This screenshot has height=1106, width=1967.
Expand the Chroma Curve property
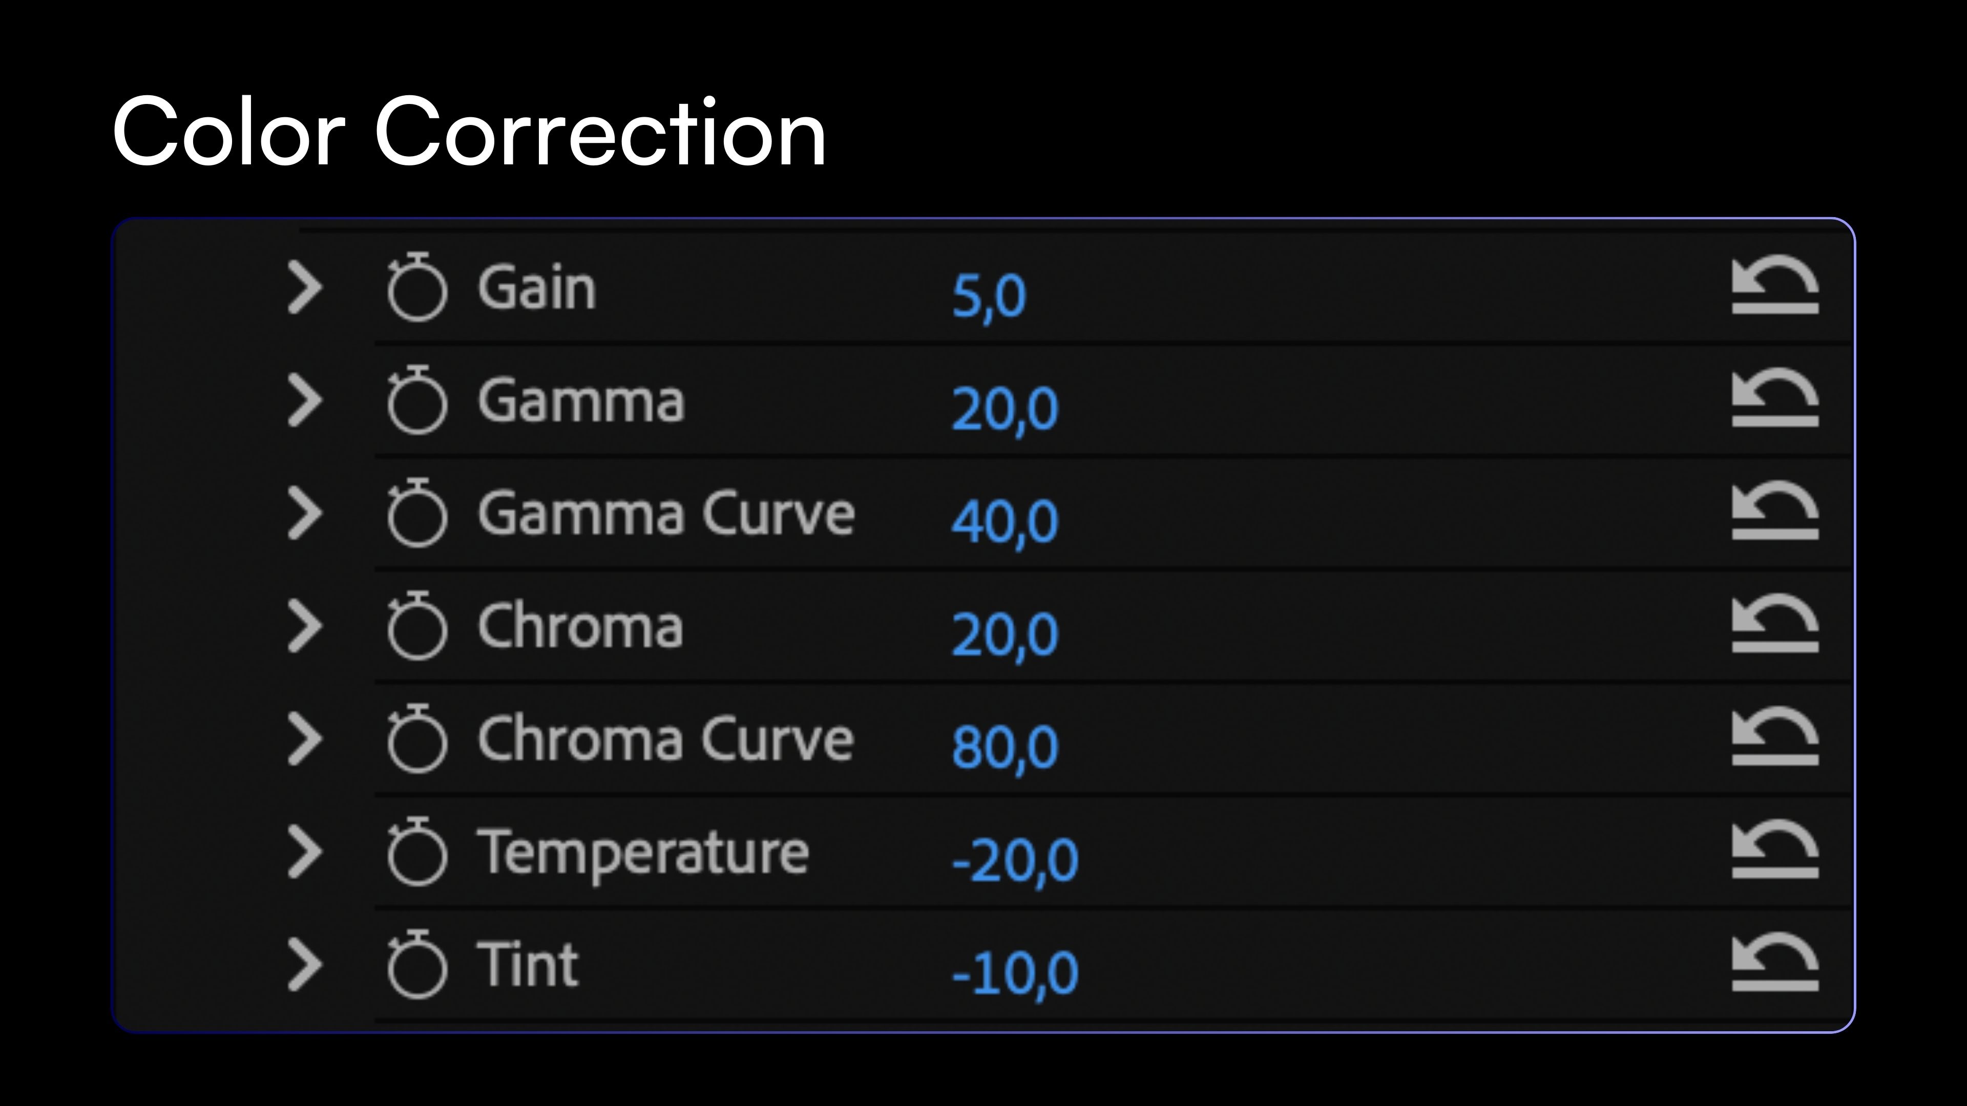click(x=305, y=738)
